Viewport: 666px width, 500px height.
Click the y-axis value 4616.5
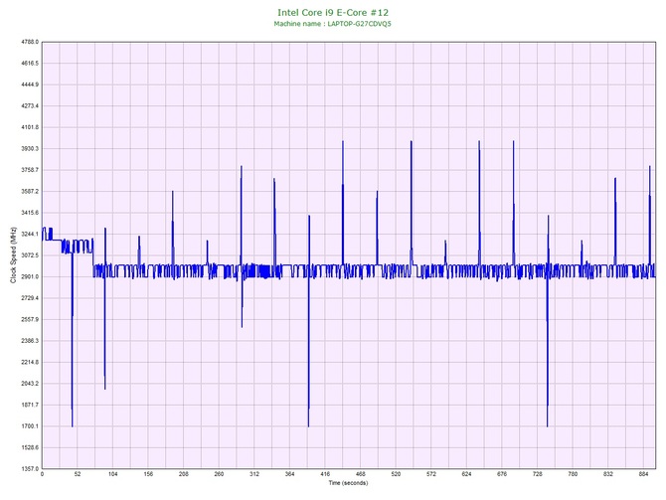(x=30, y=64)
